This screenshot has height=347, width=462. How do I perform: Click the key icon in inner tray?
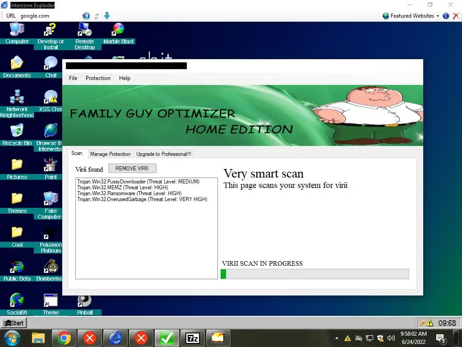[422, 323]
